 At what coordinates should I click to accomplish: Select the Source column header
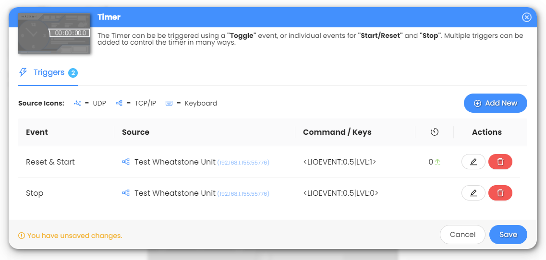[x=135, y=132]
